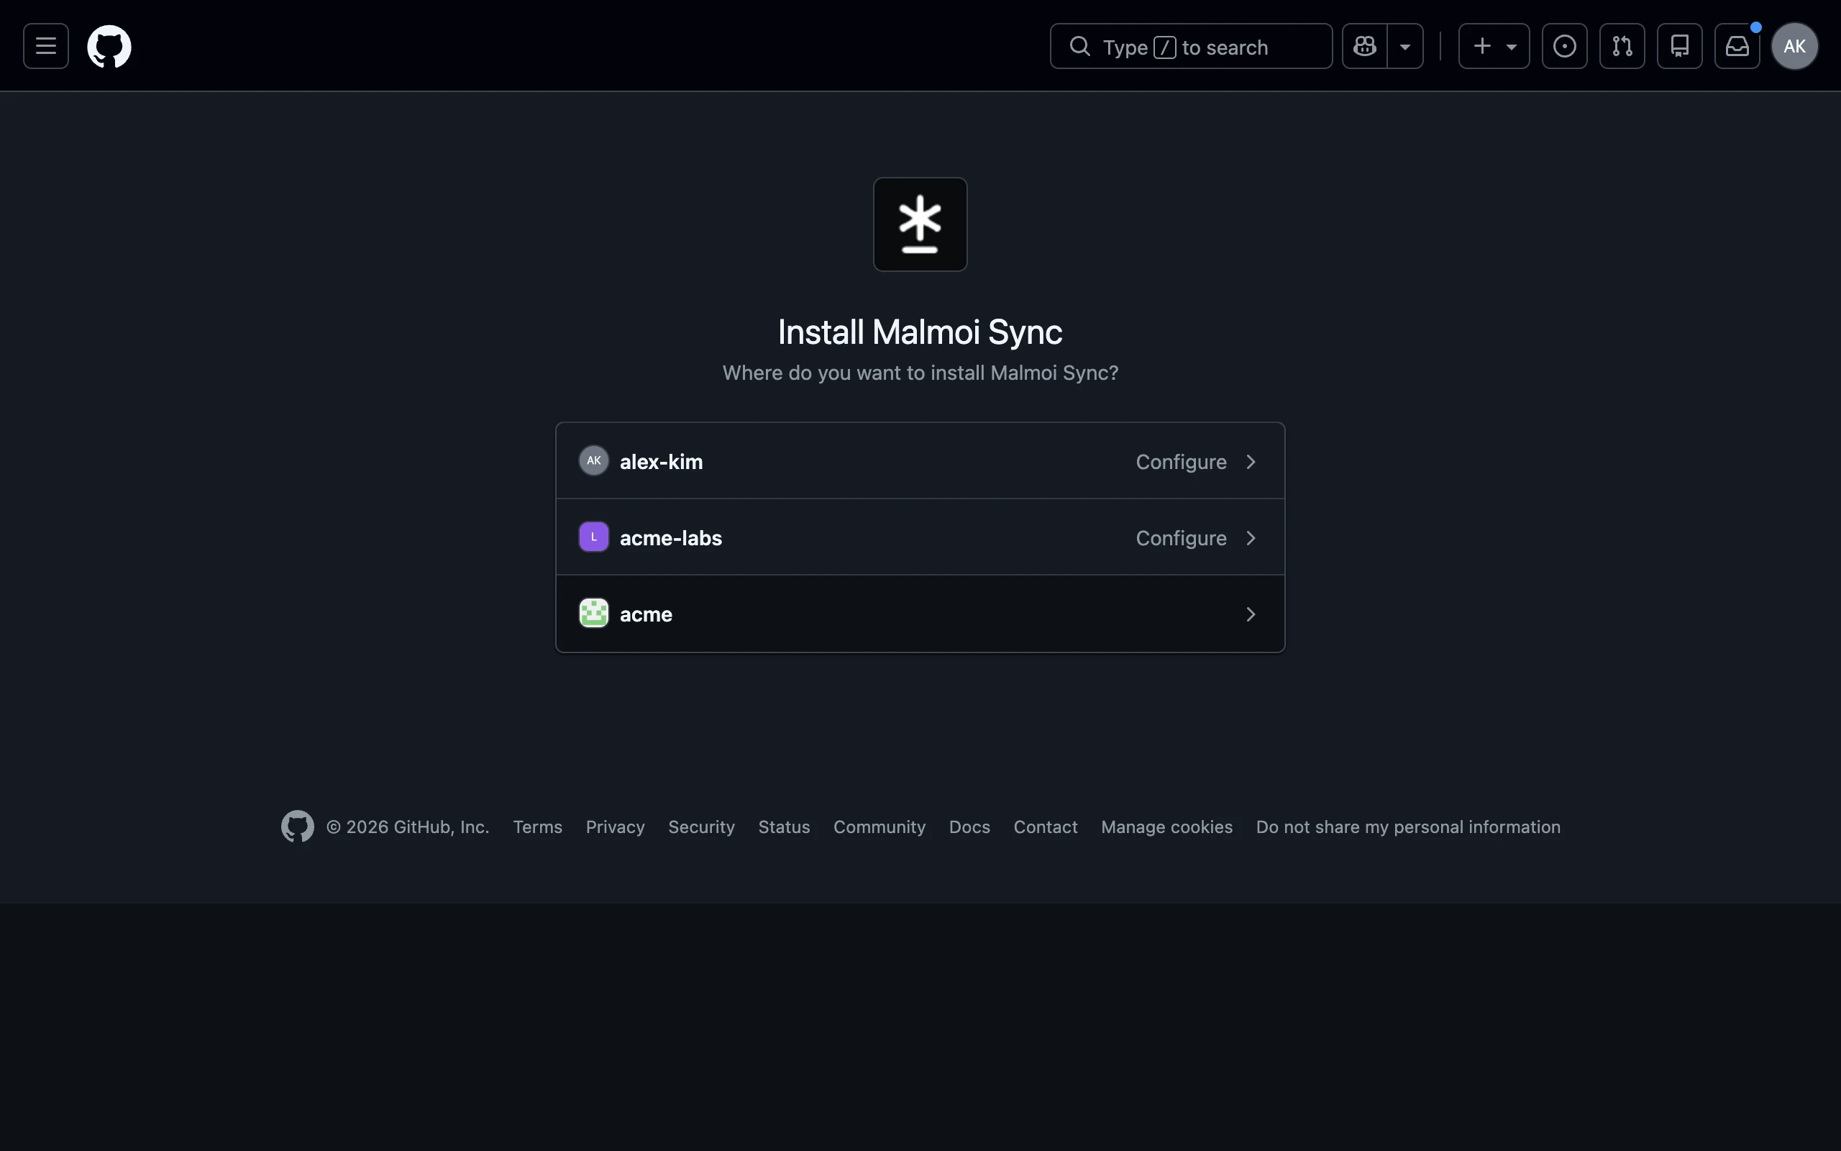
Task: Click the alex-kim AK avatar
Action: (593, 460)
